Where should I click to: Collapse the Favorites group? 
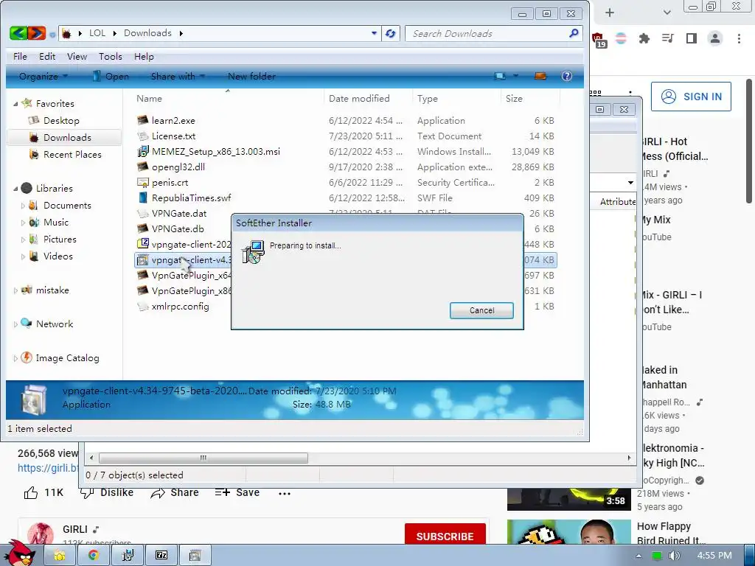15,103
